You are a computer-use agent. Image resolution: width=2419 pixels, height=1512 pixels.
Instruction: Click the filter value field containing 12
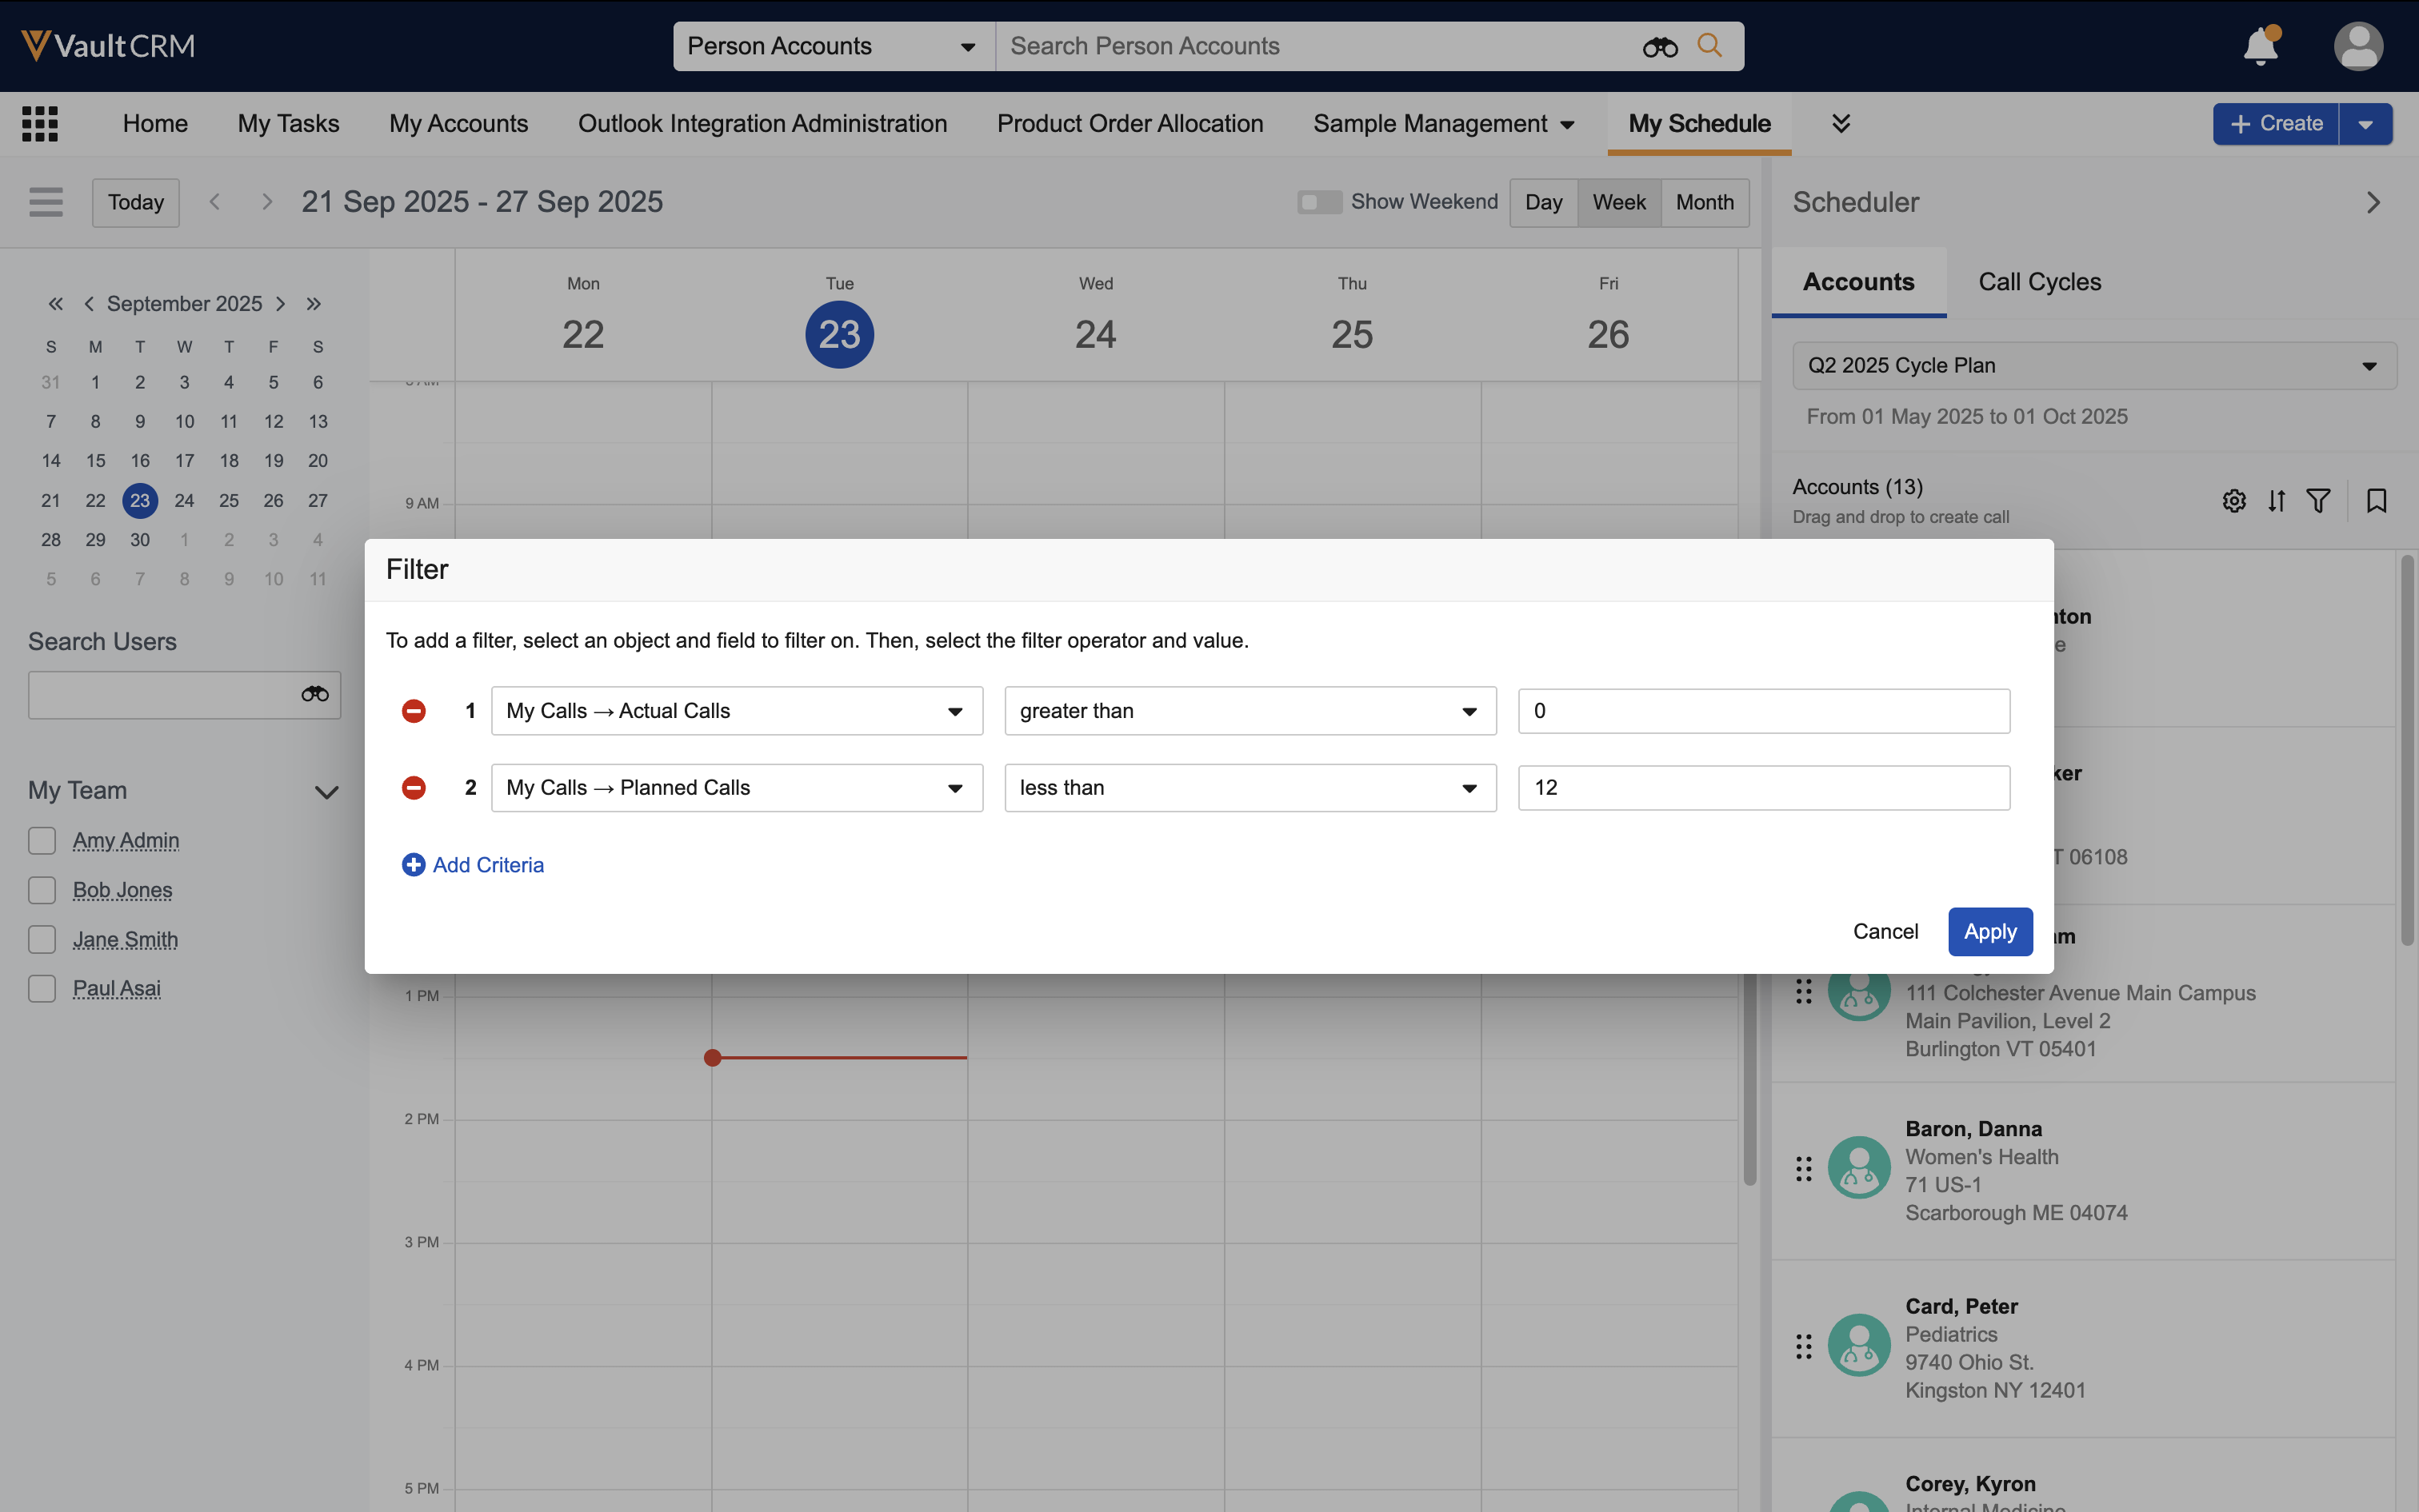[1763, 788]
